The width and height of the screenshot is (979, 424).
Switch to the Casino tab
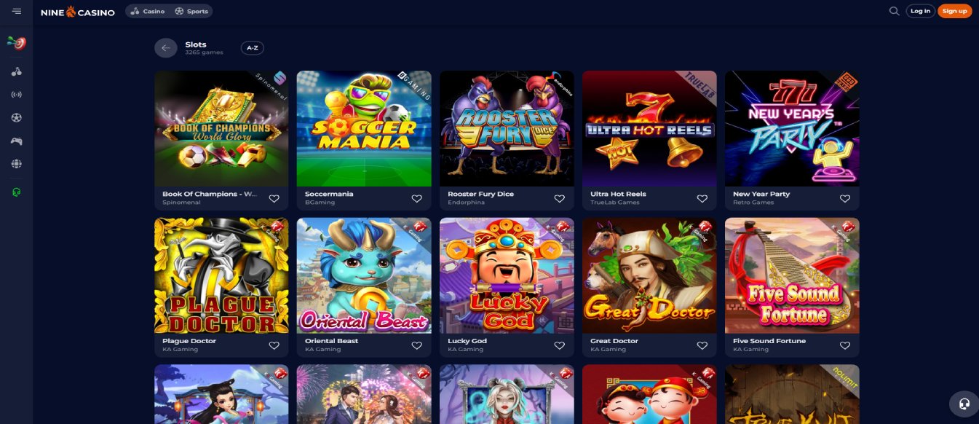click(x=148, y=11)
